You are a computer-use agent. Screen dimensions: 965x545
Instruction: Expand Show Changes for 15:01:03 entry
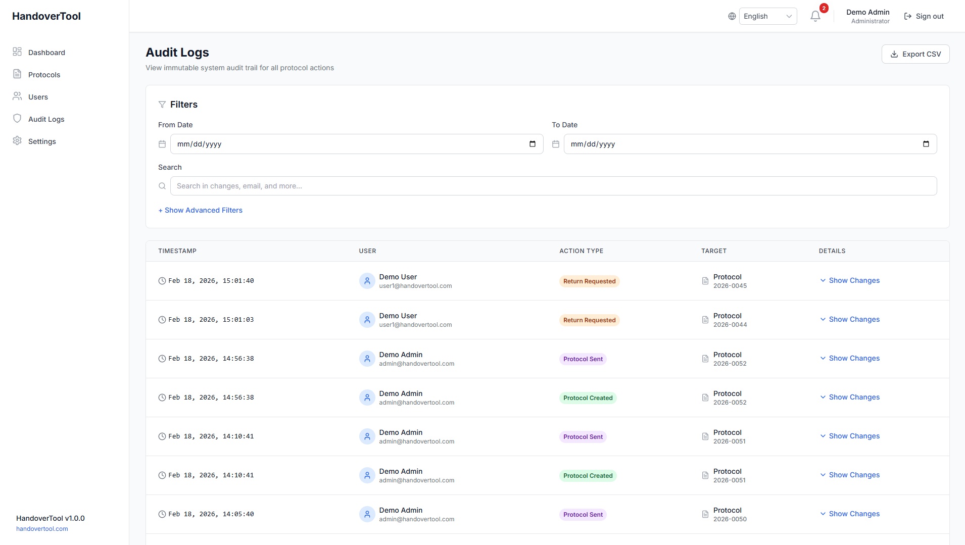tap(849, 319)
